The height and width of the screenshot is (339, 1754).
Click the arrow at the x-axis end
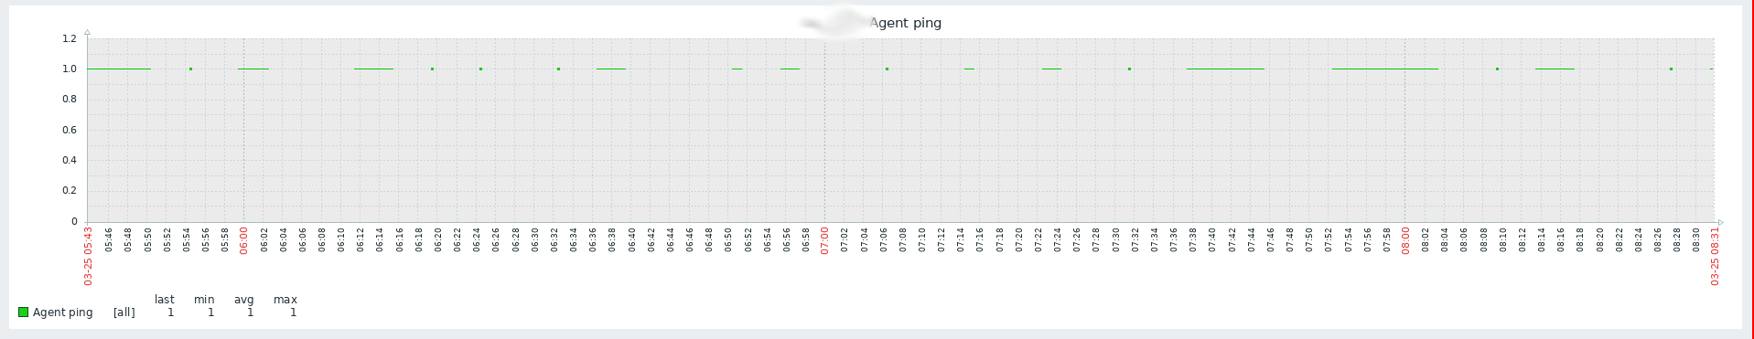click(x=1721, y=222)
